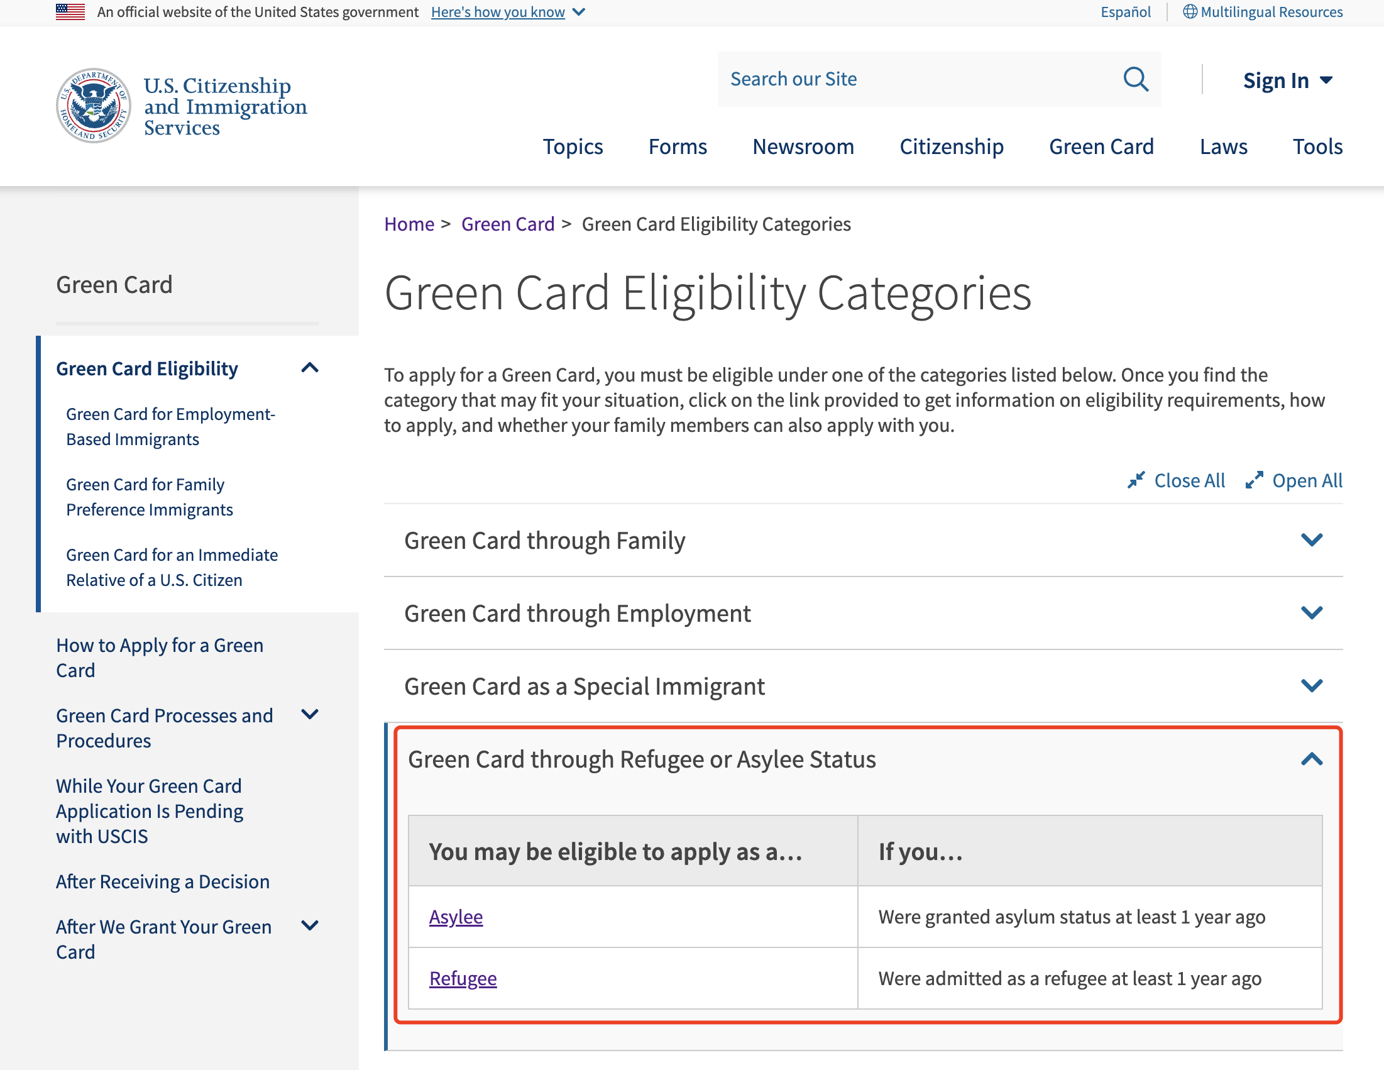Click 'Were admitted as a refugee at least 1 year ago'
This screenshot has width=1384, height=1070.
1070,978
